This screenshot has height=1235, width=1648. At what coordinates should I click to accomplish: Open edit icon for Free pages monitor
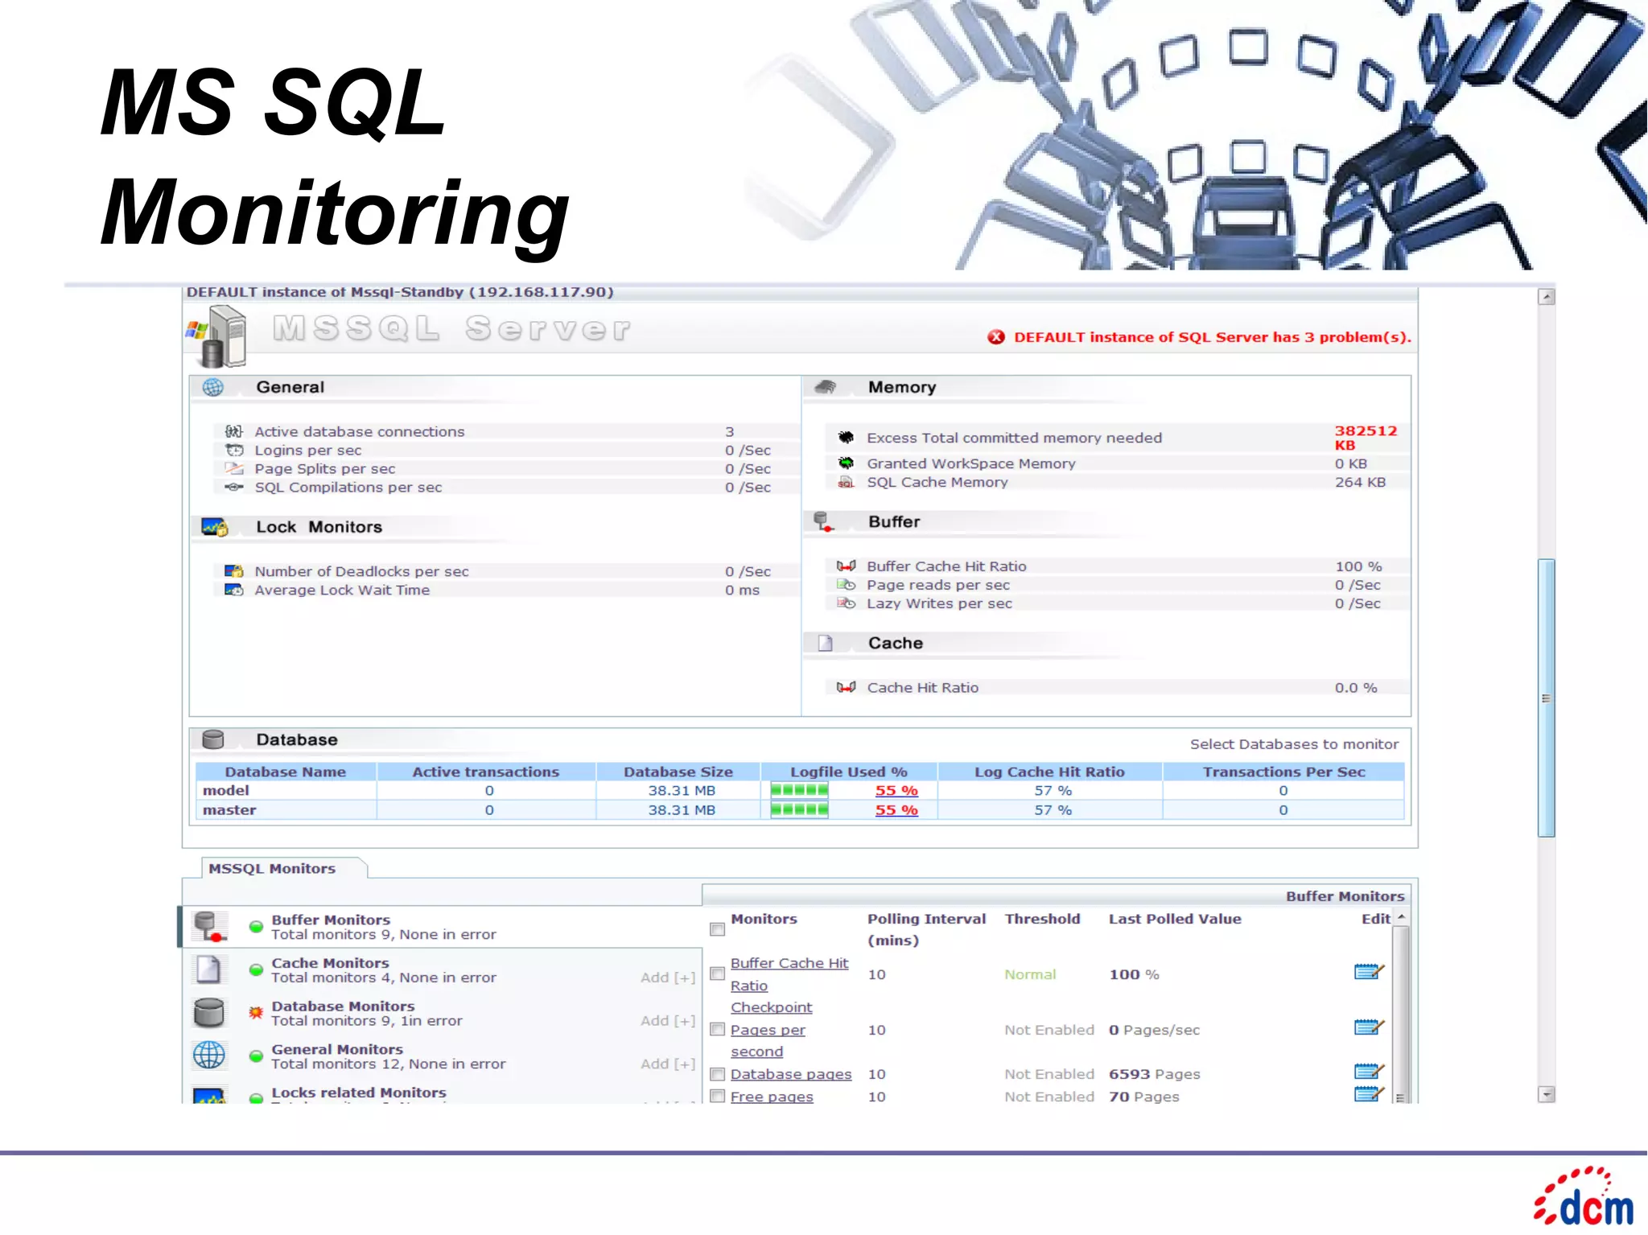point(1369,1093)
